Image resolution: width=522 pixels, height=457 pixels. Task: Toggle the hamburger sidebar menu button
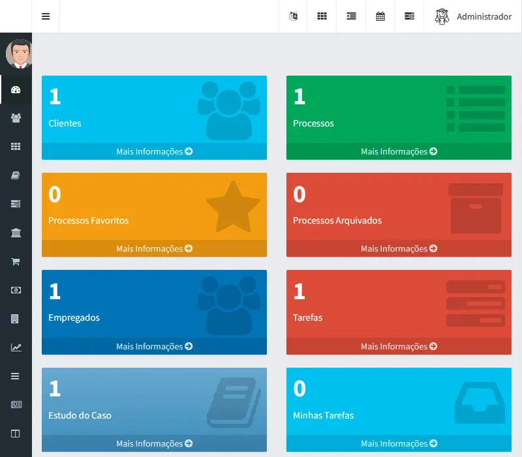(x=46, y=16)
